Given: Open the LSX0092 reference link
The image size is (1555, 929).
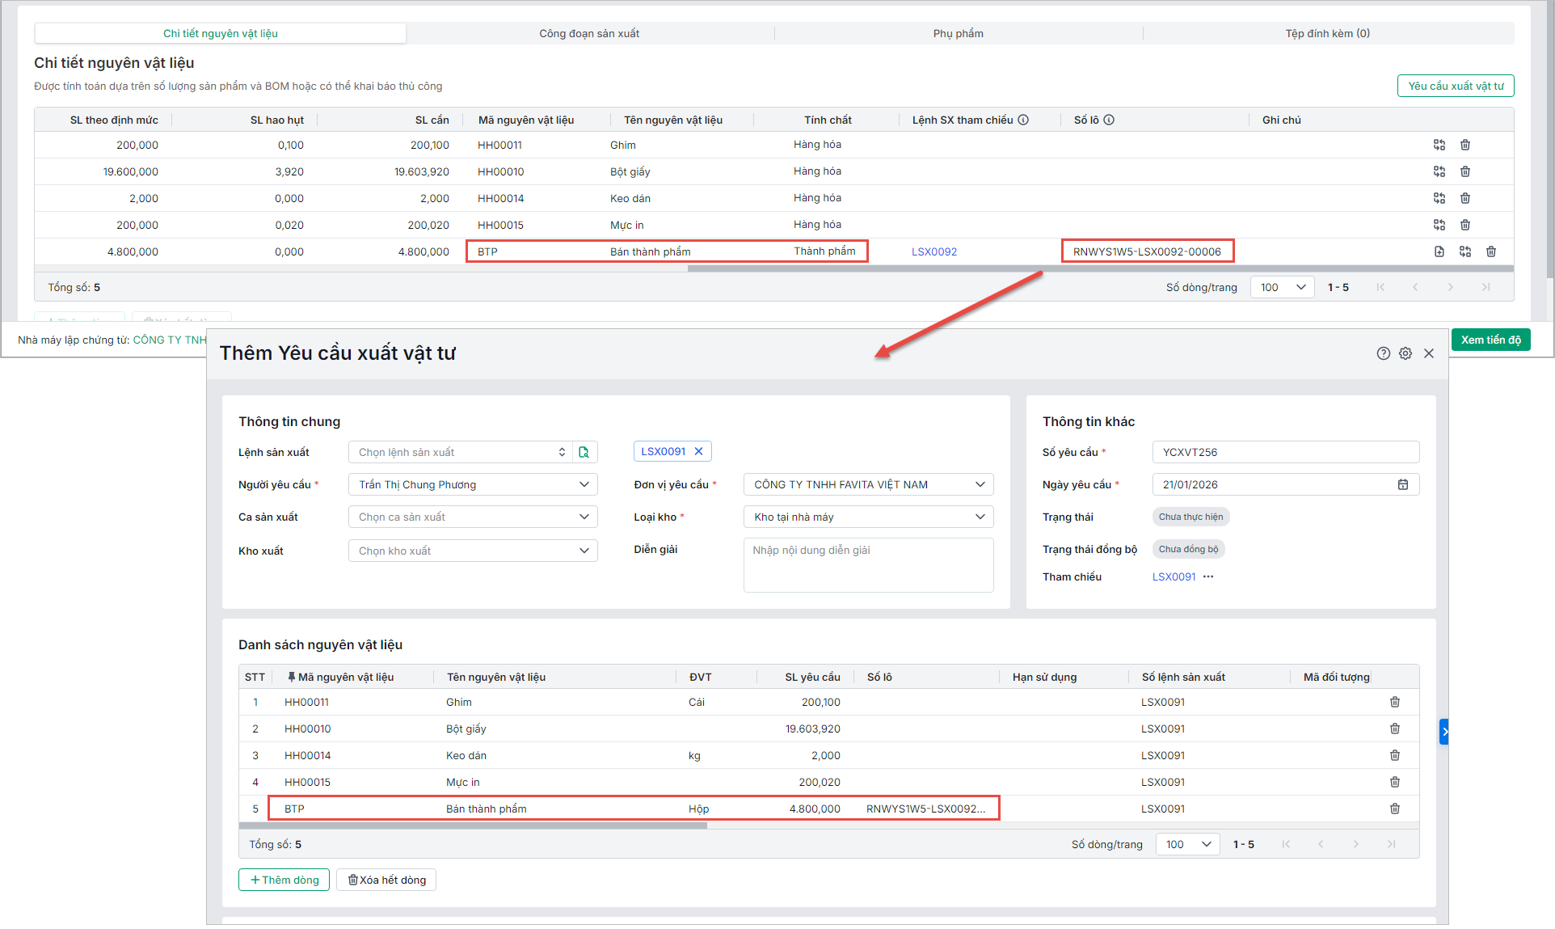Looking at the screenshot, I should pyautogui.click(x=933, y=251).
